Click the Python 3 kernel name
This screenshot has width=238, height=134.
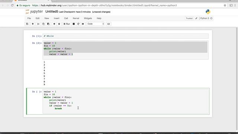point(205,18)
